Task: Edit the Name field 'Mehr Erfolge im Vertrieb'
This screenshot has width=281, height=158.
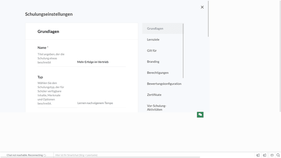Action: [101, 62]
